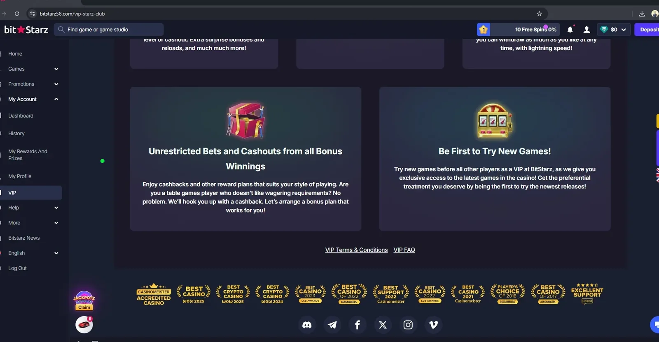
Task: Open the X (Twitter) icon
Action: 383,325
